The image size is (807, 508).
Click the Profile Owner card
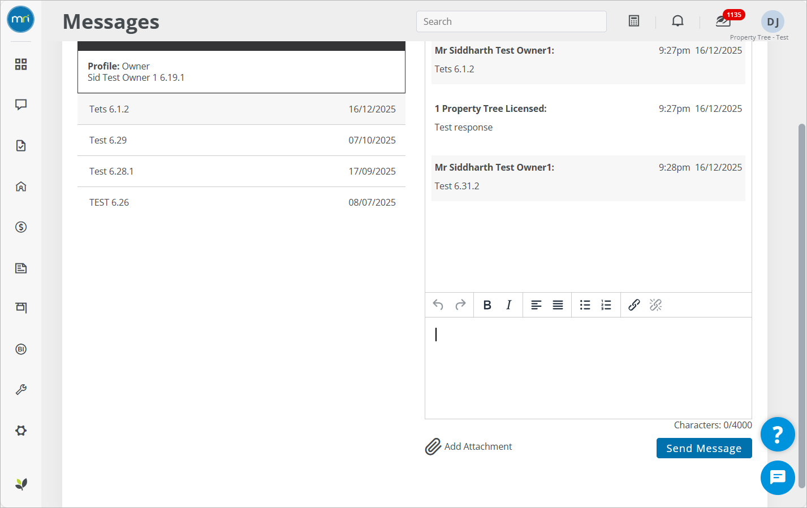click(241, 72)
